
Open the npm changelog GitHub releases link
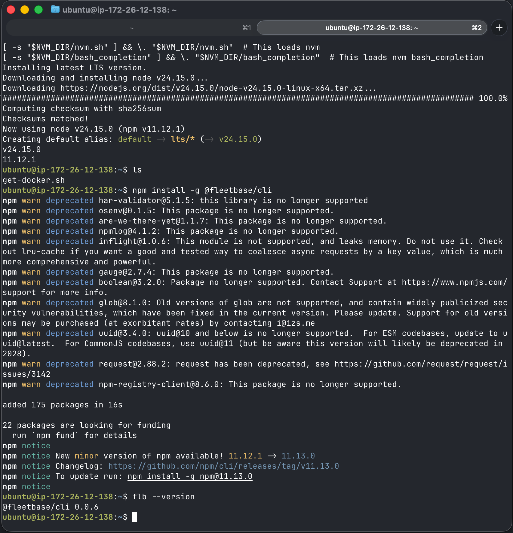tap(223, 466)
